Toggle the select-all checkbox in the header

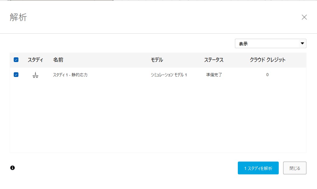click(x=16, y=60)
